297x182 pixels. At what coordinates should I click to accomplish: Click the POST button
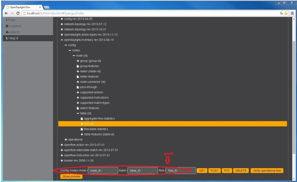click(x=214, y=171)
